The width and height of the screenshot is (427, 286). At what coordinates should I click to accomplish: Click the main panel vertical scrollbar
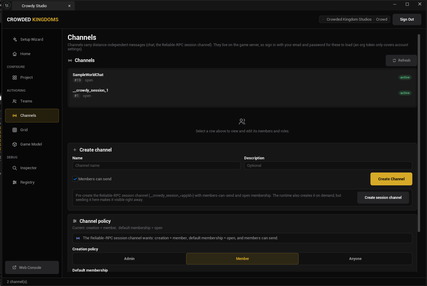[419, 133]
